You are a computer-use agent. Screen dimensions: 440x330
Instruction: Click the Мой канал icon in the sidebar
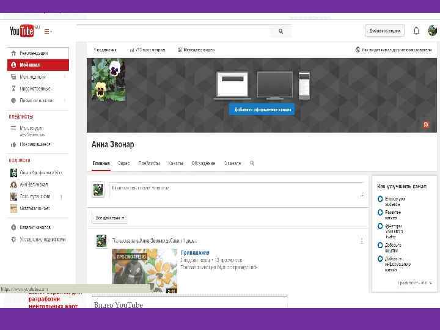point(13,65)
